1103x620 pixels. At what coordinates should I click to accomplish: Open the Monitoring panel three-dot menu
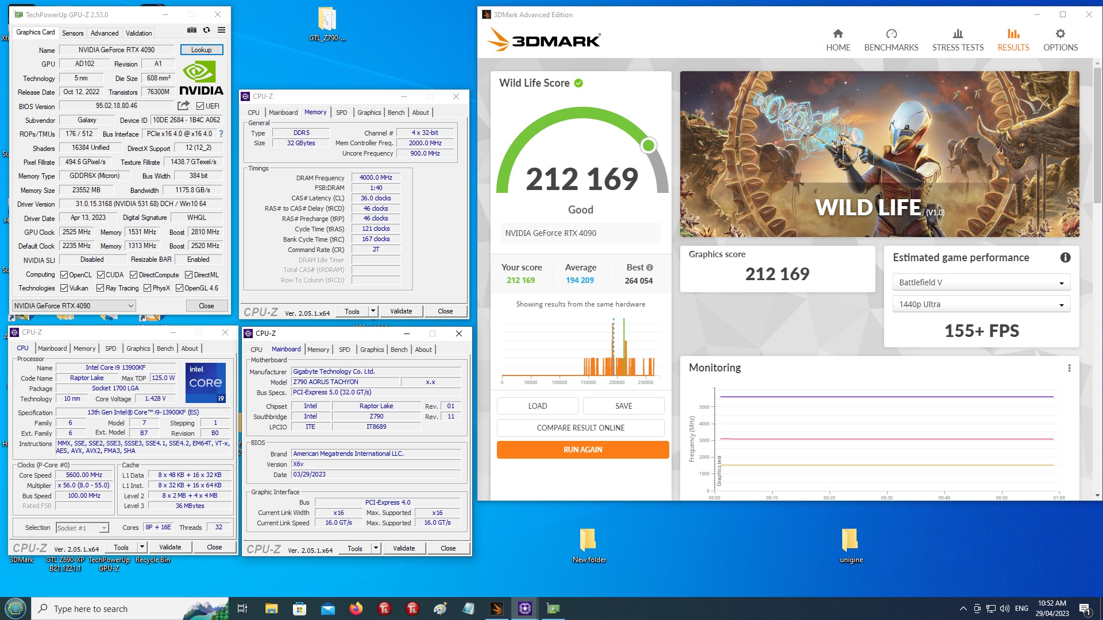pyautogui.click(x=1069, y=368)
